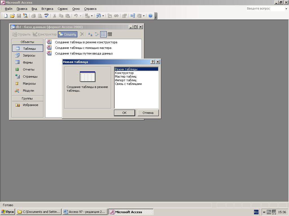
Task: Click the Группы header button
Action: [x=27, y=98]
